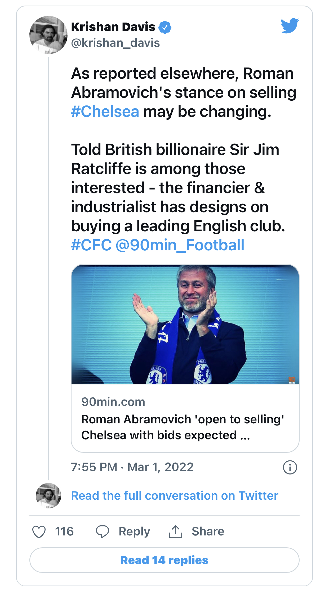Viewport: 329px width, 594px height.
Task: Click the reply speech bubble icon
Action: point(102,532)
